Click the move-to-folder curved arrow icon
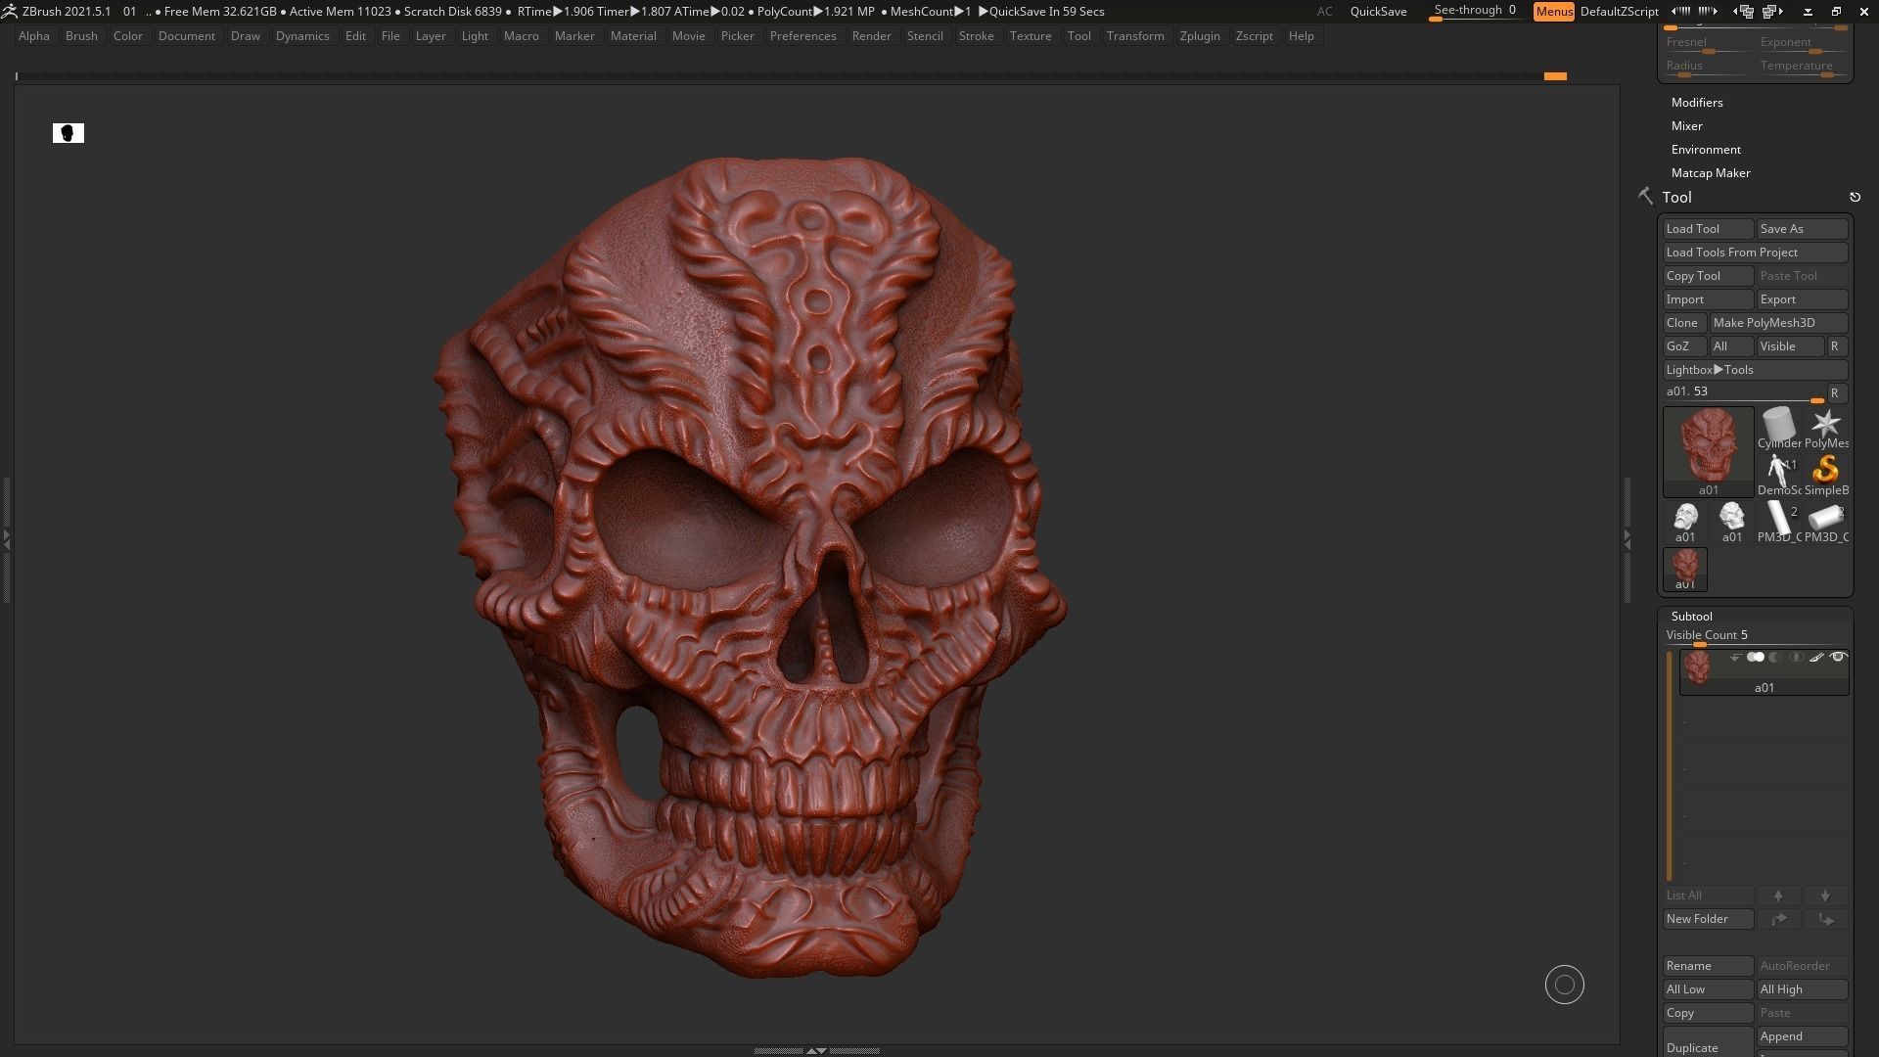This screenshot has height=1057, width=1879. (1778, 919)
